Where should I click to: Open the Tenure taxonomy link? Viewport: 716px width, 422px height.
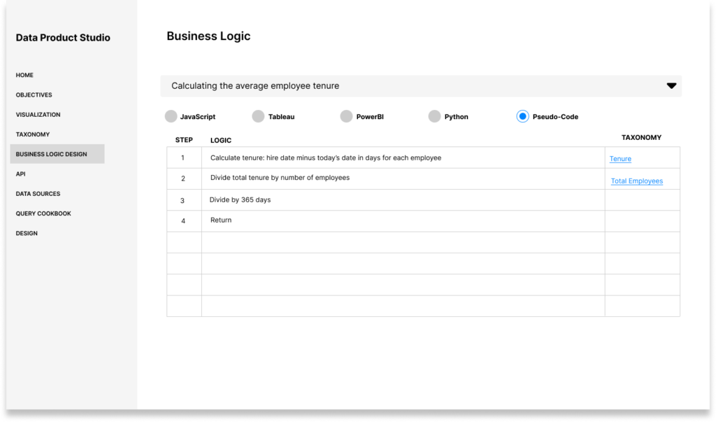[620, 159]
